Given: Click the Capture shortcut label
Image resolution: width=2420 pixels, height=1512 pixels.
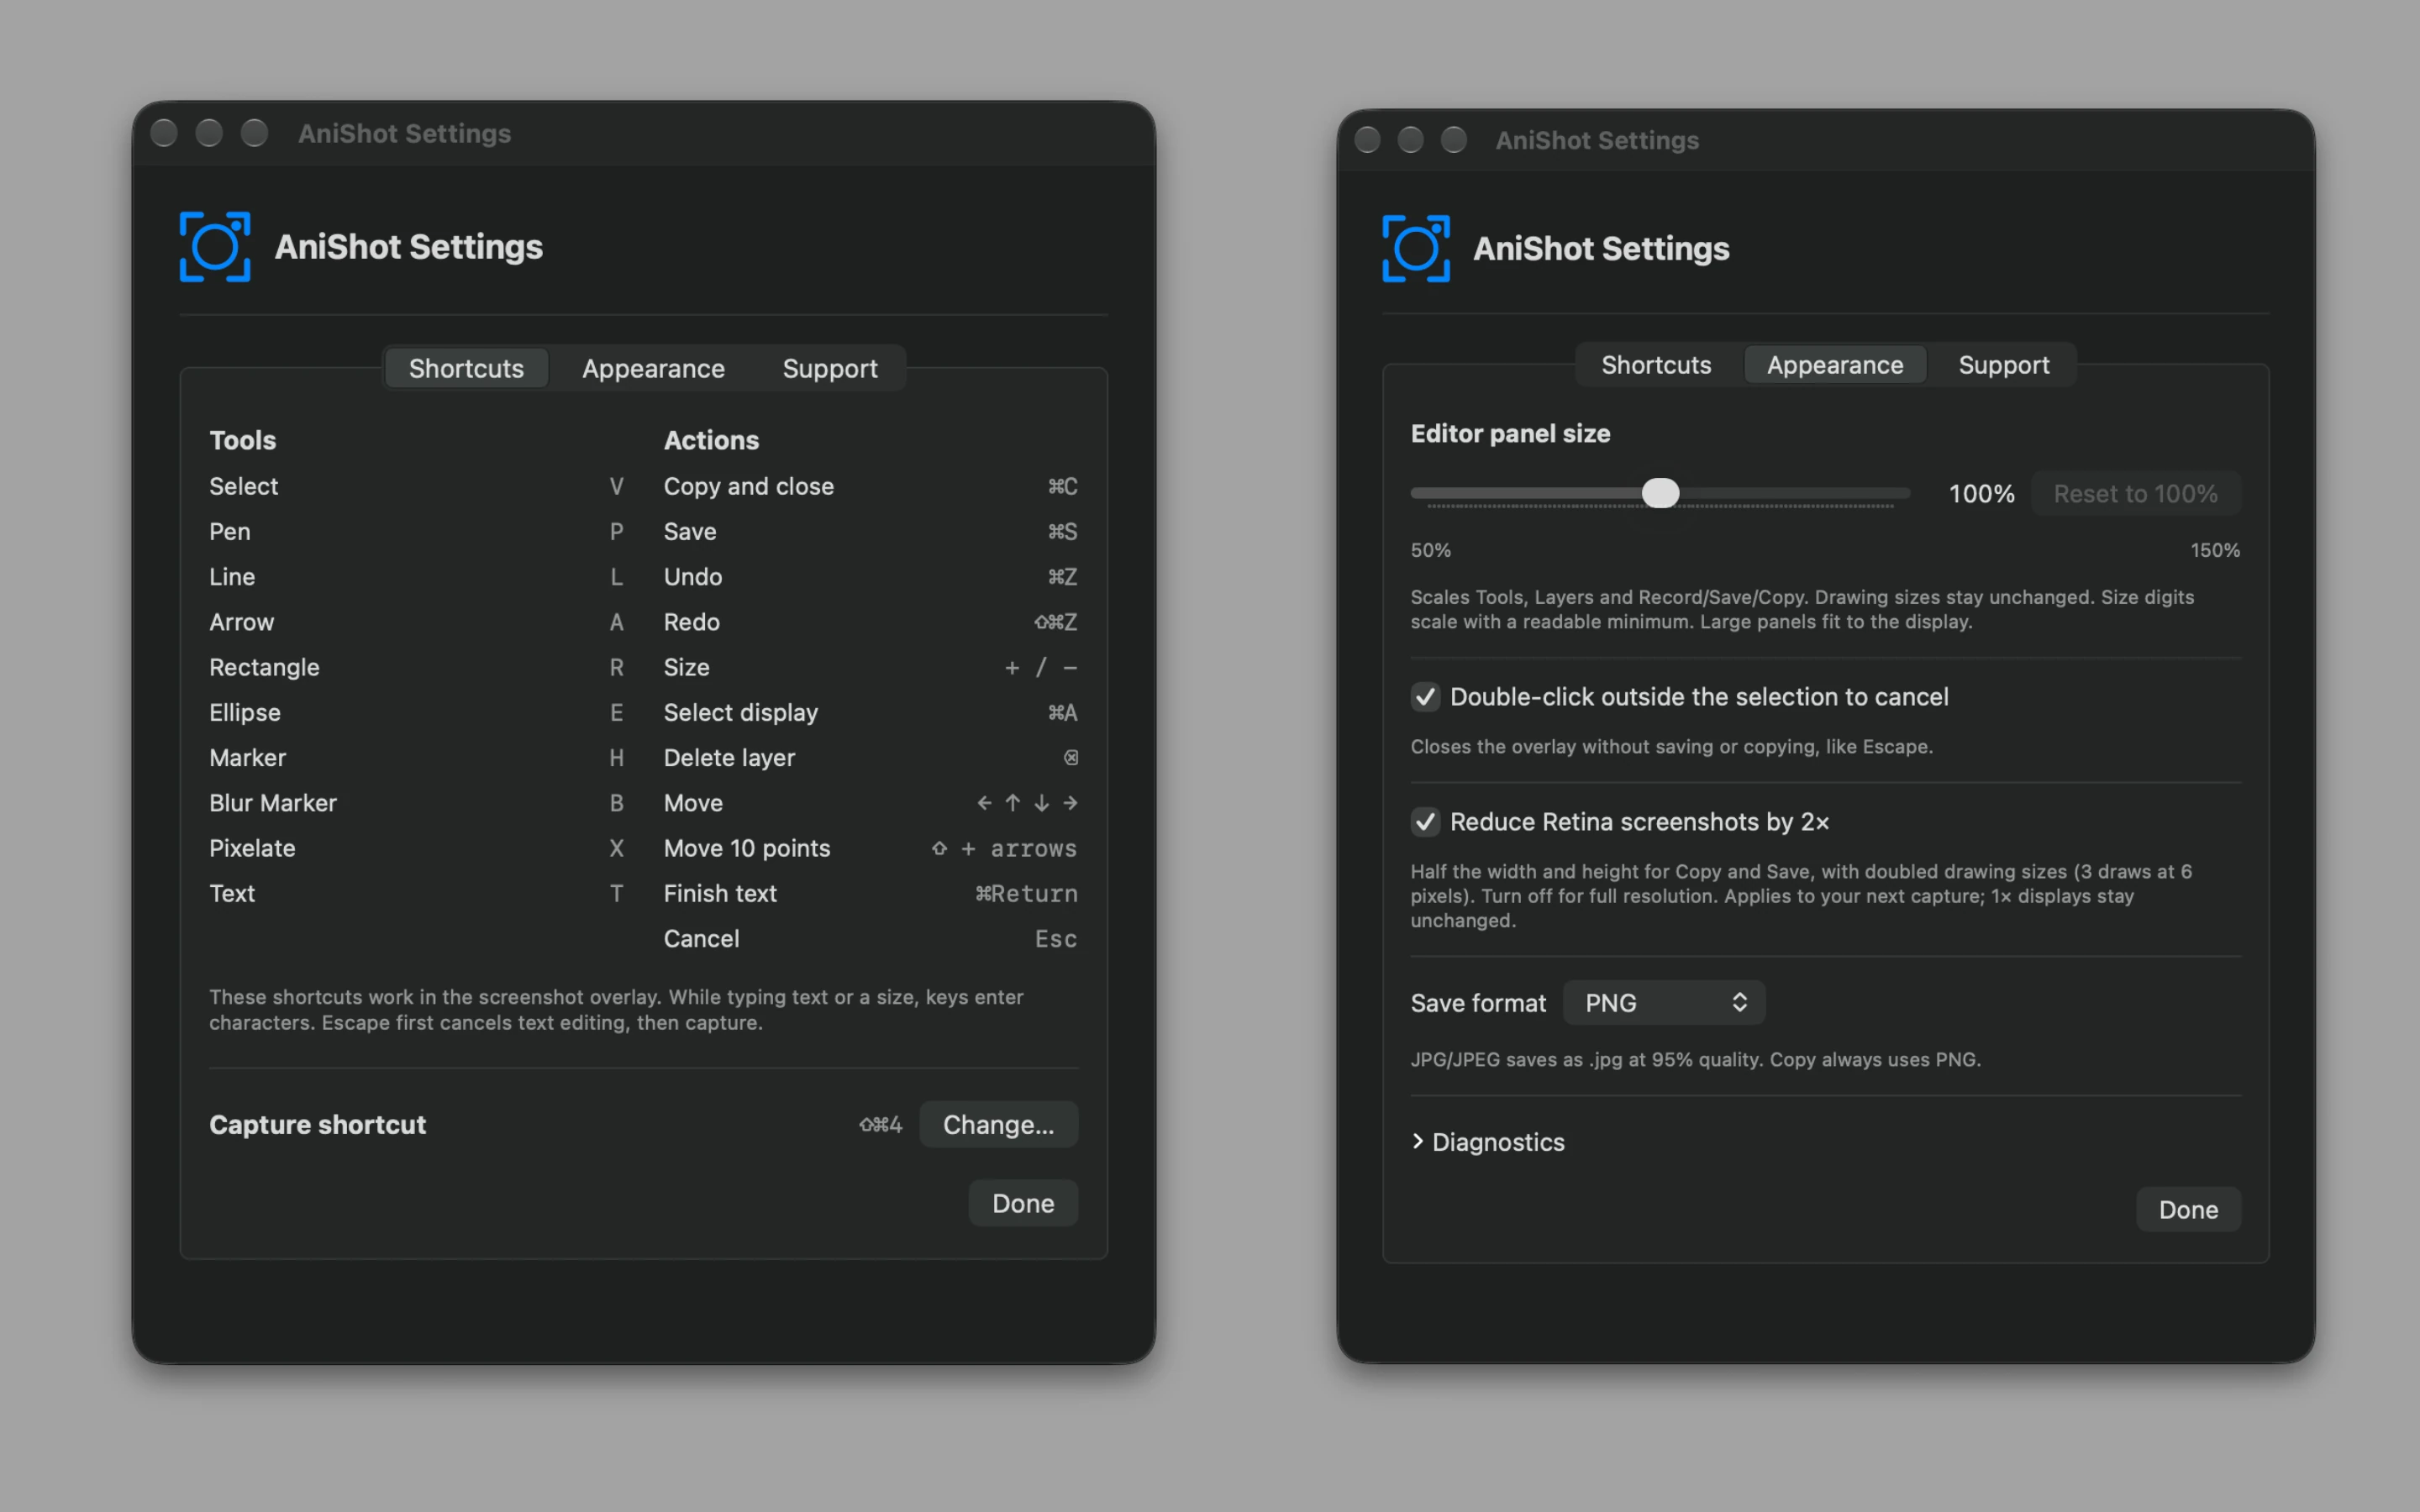Looking at the screenshot, I should 317,1125.
